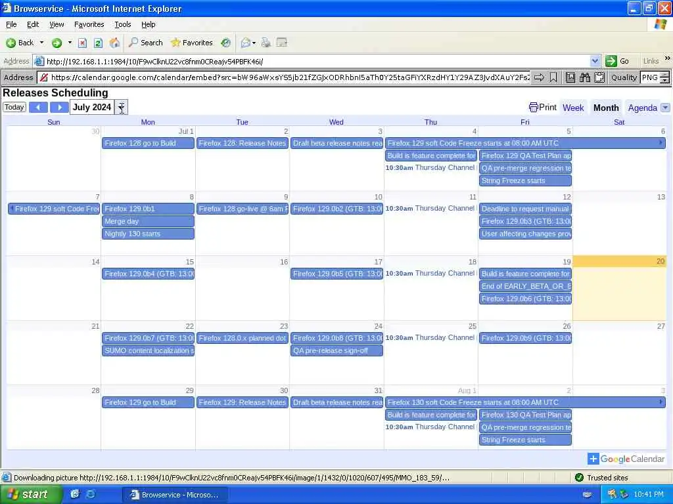
Task: Click the Edit page toolbar icon
Action: [282, 43]
